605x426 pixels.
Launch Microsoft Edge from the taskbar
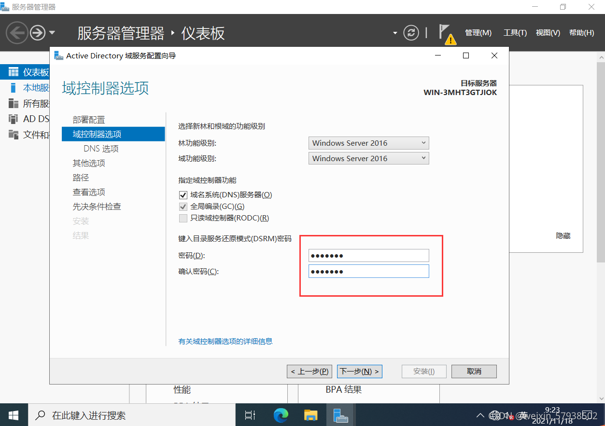281,415
